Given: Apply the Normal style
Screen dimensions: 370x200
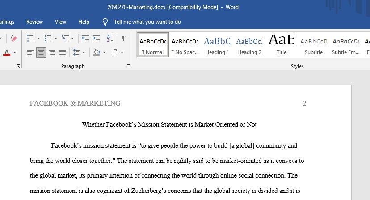Looking at the screenshot, I should (x=153, y=45).
